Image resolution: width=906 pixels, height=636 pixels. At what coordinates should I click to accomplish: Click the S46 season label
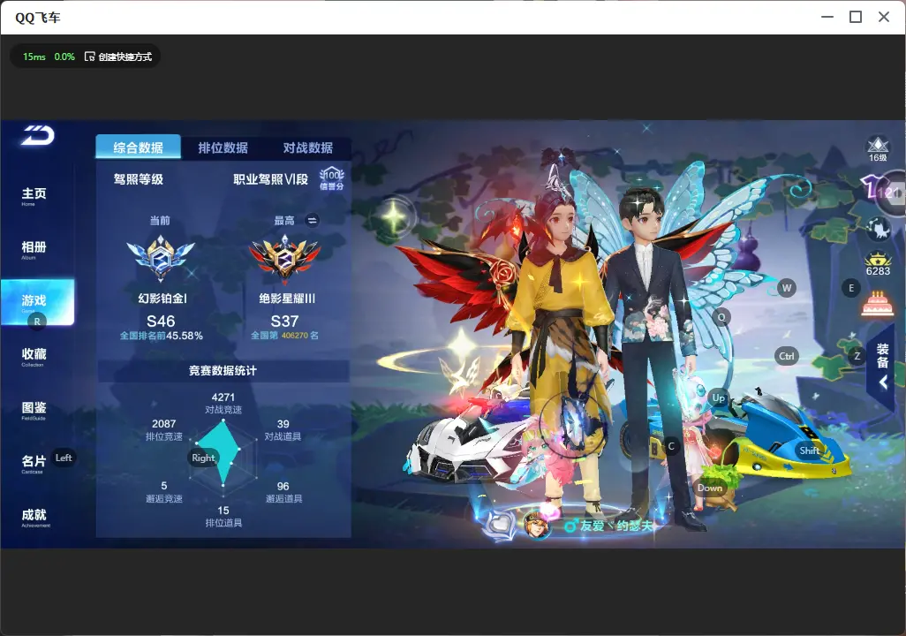click(161, 322)
